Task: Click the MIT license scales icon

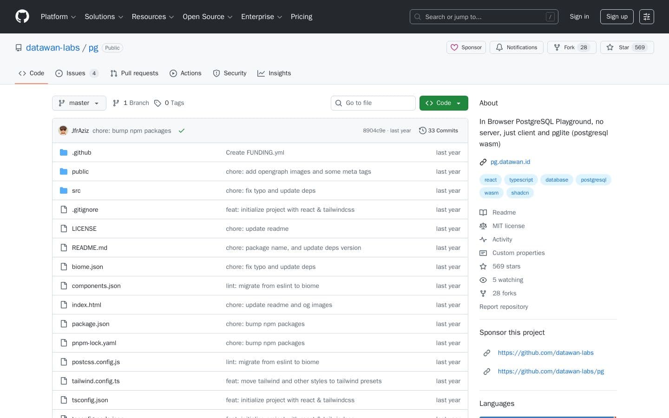Action: (x=483, y=226)
